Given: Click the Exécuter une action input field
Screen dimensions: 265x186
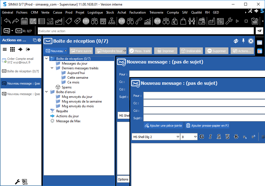Looking at the screenshot, I should click(x=146, y=31).
